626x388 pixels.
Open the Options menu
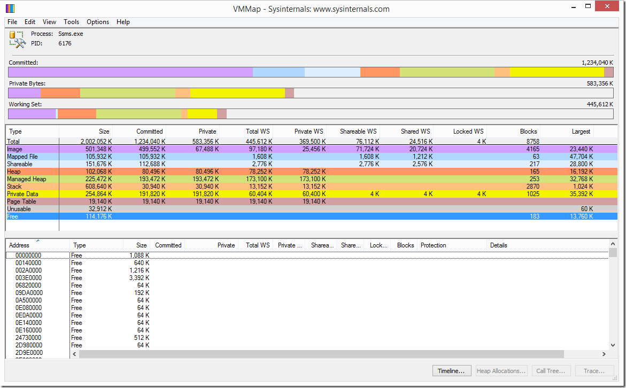tap(97, 22)
